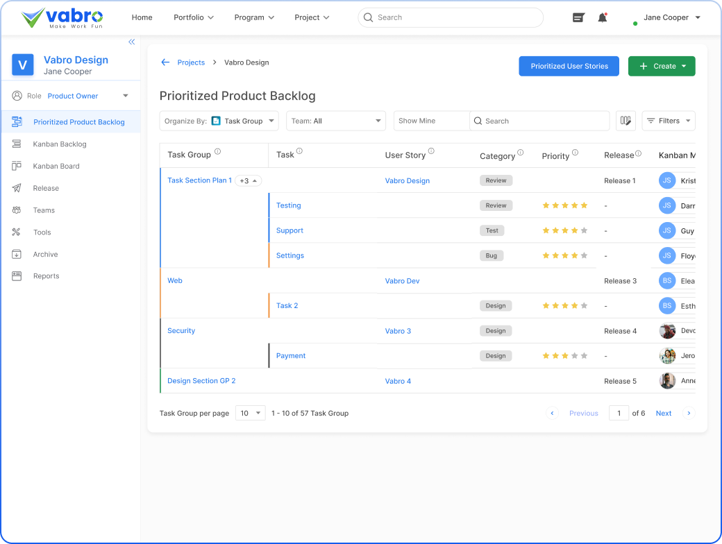Image resolution: width=722 pixels, height=544 pixels.
Task: Click the Prioritized User Stories button
Action: click(569, 67)
